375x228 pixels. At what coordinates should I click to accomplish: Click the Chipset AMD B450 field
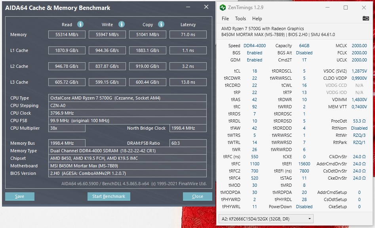point(128,158)
